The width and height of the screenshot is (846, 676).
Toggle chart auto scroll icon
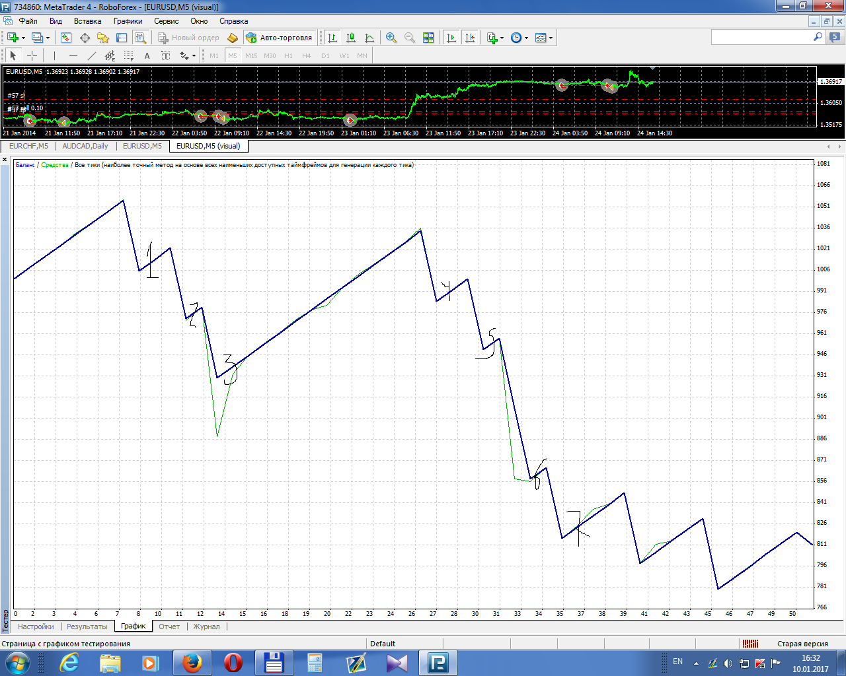click(x=451, y=38)
